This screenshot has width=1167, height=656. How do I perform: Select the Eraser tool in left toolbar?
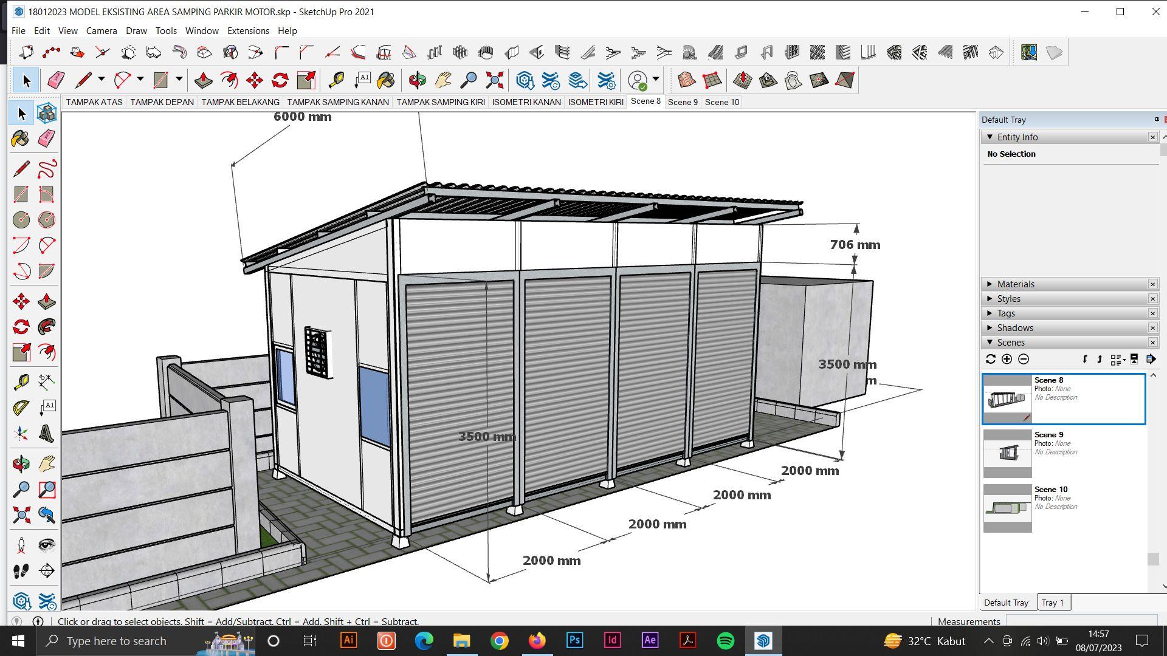[47, 139]
